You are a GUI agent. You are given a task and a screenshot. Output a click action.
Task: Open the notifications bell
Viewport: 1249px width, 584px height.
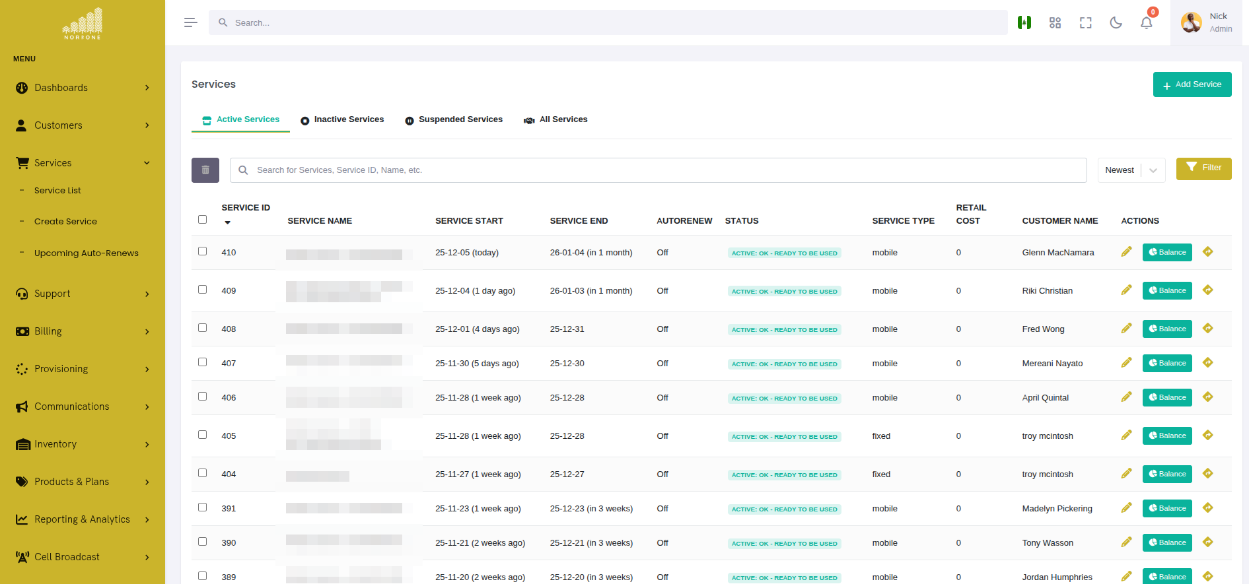click(x=1146, y=23)
